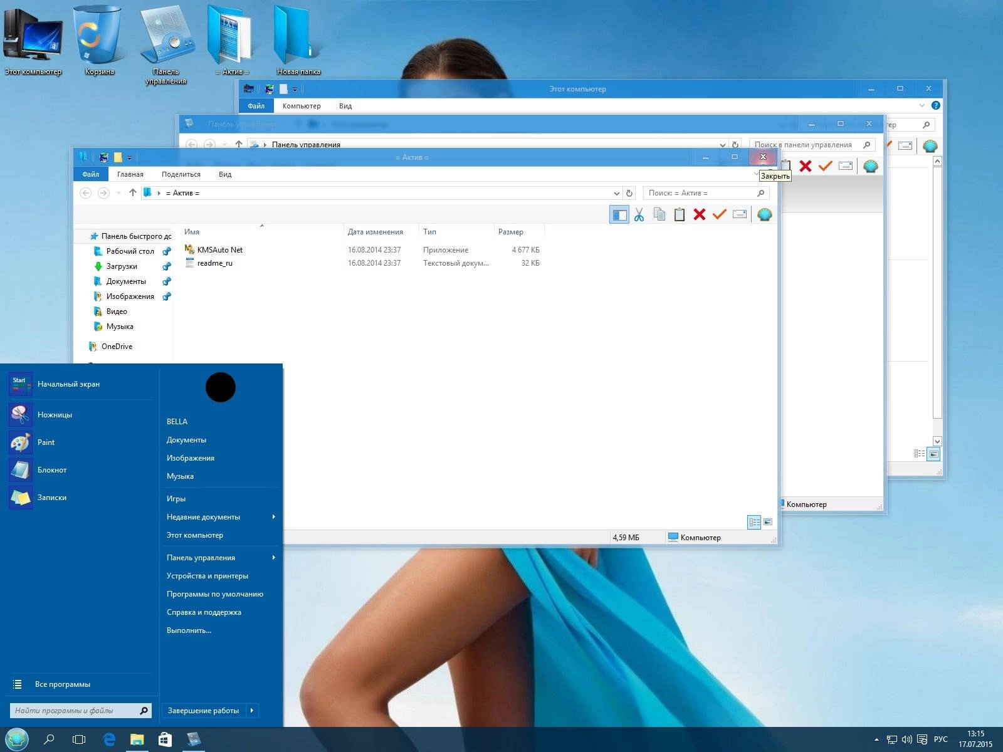Click the red X Delete icon in Панель управления window
This screenshot has width=1003, height=752.
pyautogui.click(x=806, y=166)
